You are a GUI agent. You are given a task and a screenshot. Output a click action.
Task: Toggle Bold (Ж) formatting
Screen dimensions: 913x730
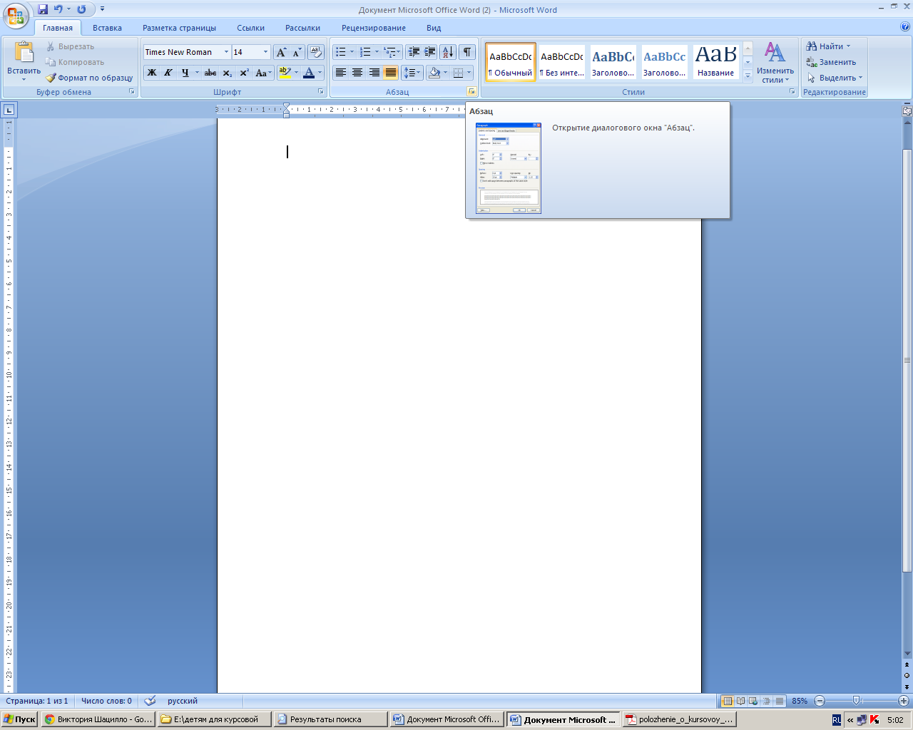coord(151,73)
